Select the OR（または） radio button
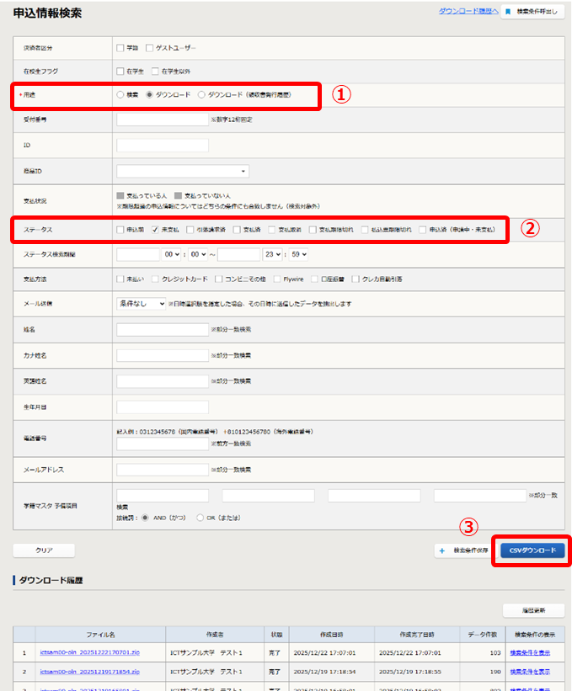Image resolution: width=572 pixels, height=691 pixels. pos(200,518)
